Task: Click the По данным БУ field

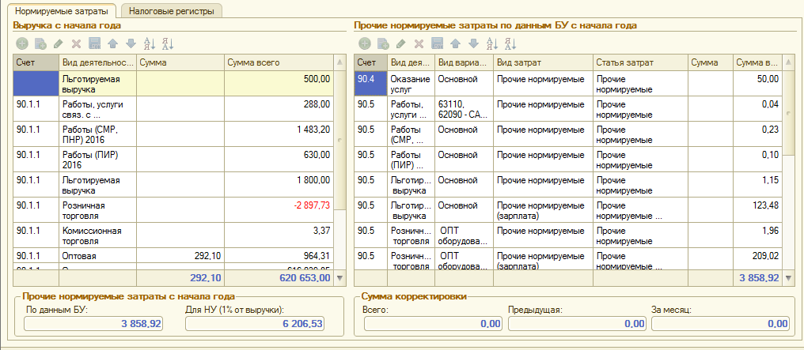Action: [93, 323]
